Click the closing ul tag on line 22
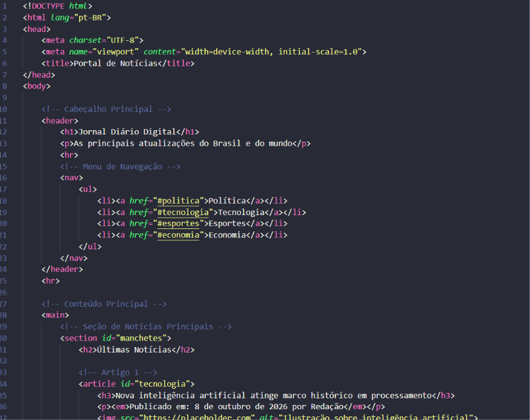This screenshot has width=530, height=420. coord(90,246)
